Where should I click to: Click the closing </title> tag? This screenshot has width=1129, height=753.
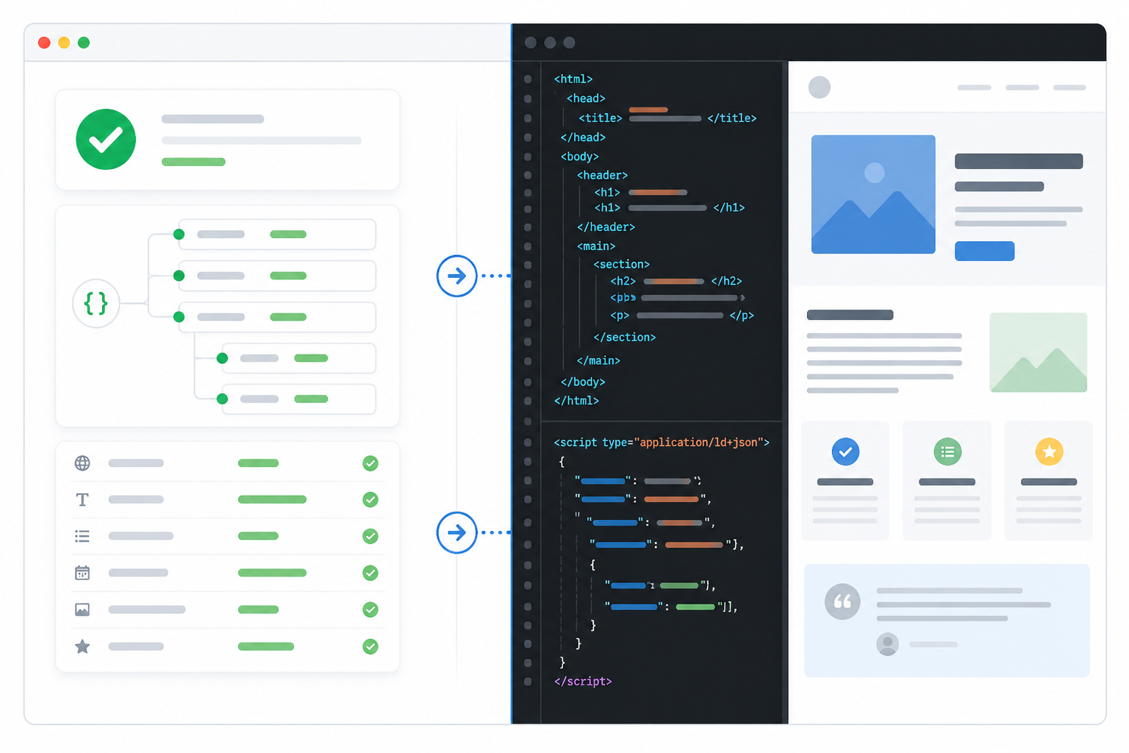pyautogui.click(x=732, y=118)
